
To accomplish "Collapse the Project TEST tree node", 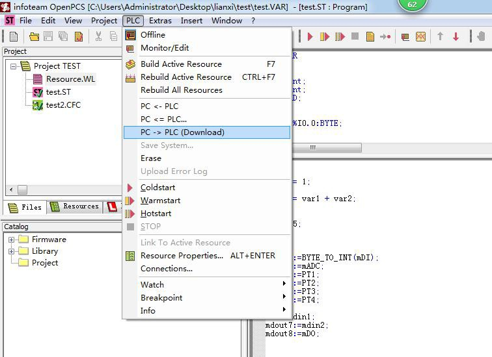I will click(x=14, y=66).
